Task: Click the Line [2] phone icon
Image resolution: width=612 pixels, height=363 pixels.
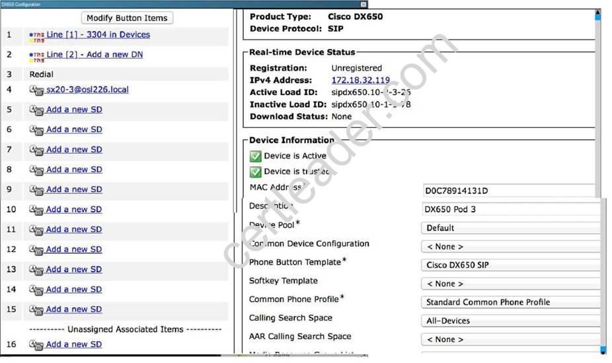Action: [37, 57]
